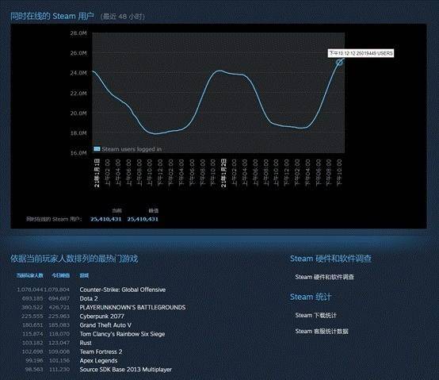
Task: Open Dota 2 game link
Action: [89, 298]
